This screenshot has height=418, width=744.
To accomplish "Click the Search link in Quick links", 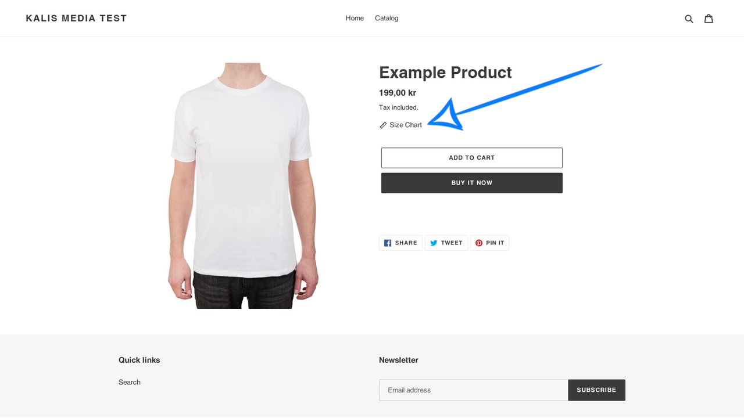I will (129, 382).
